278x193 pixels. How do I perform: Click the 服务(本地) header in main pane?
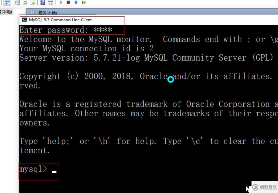click(48, 13)
